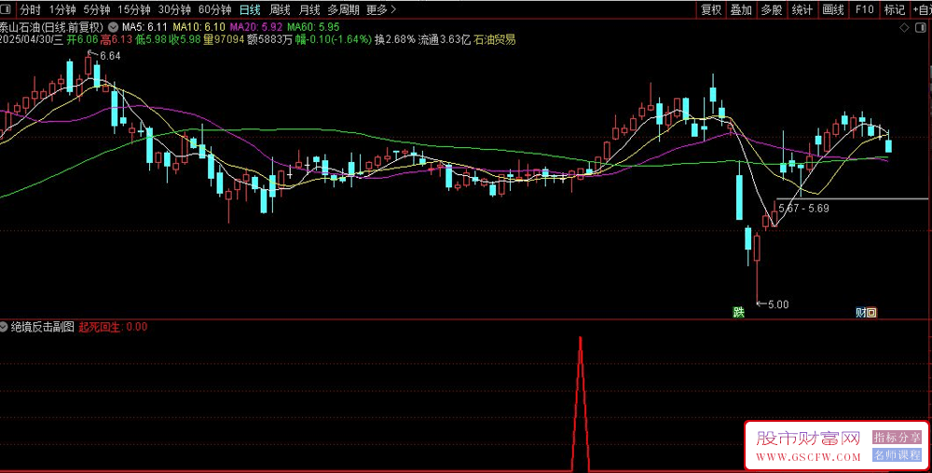Click the 统计 statistics button
The image size is (932, 473).
[x=802, y=9]
